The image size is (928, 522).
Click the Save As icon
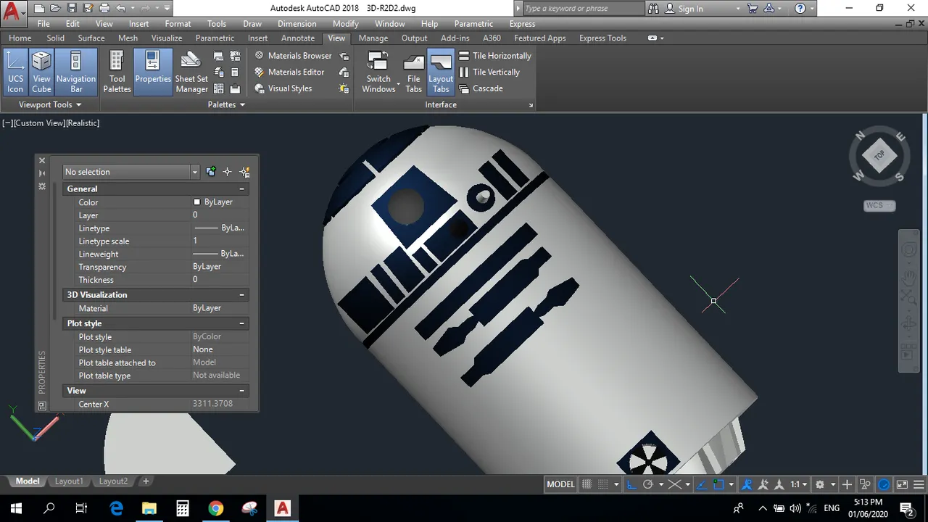pyautogui.click(x=88, y=9)
